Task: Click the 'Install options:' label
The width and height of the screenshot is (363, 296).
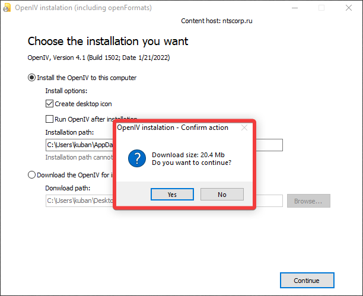Action: tap(66, 91)
